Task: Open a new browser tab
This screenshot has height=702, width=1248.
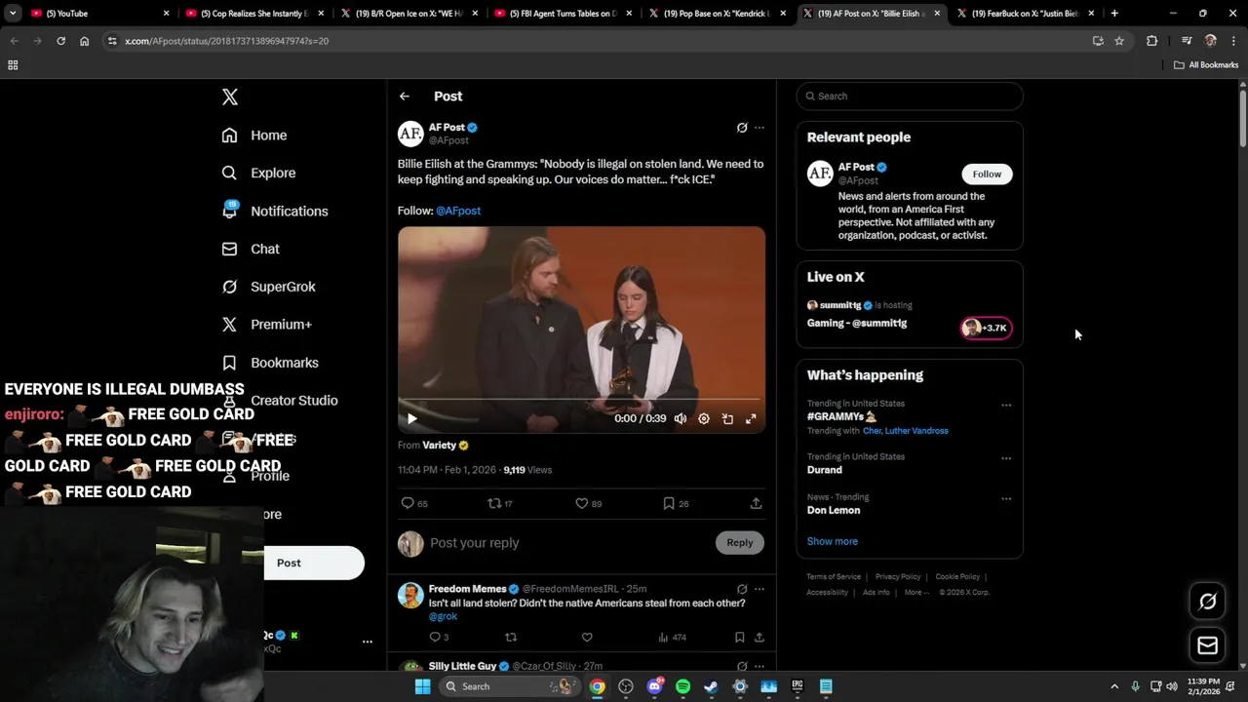Action: tap(1114, 14)
